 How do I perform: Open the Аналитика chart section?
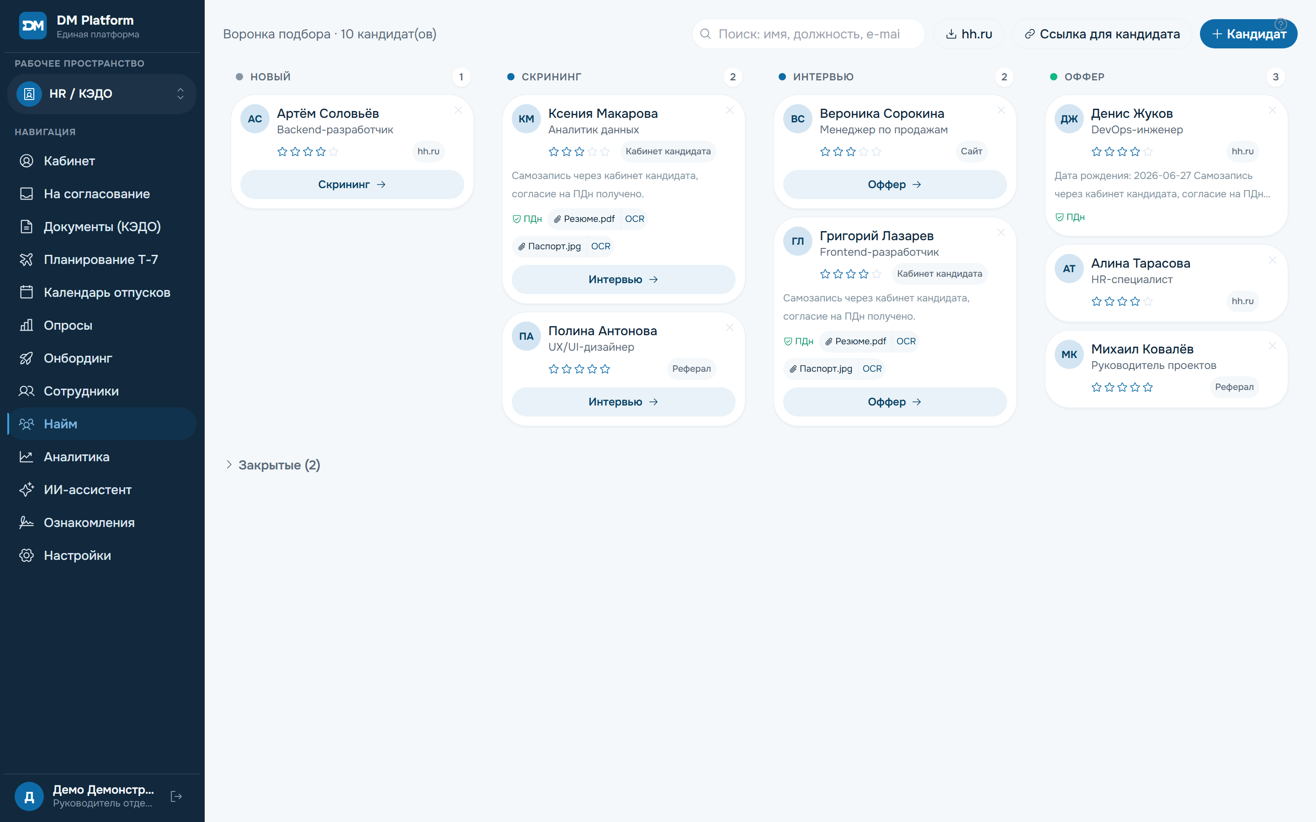tap(102, 457)
